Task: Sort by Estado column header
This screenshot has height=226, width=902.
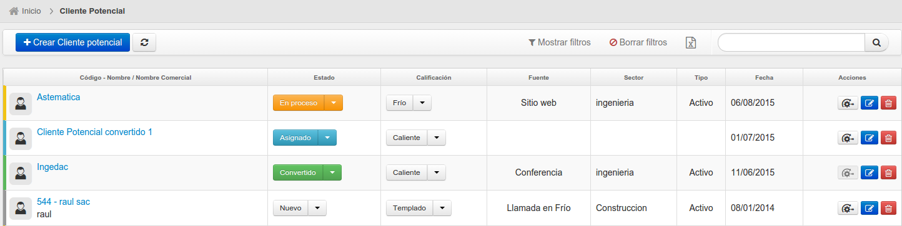Action: pyautogui.click(x=324, y=78)
